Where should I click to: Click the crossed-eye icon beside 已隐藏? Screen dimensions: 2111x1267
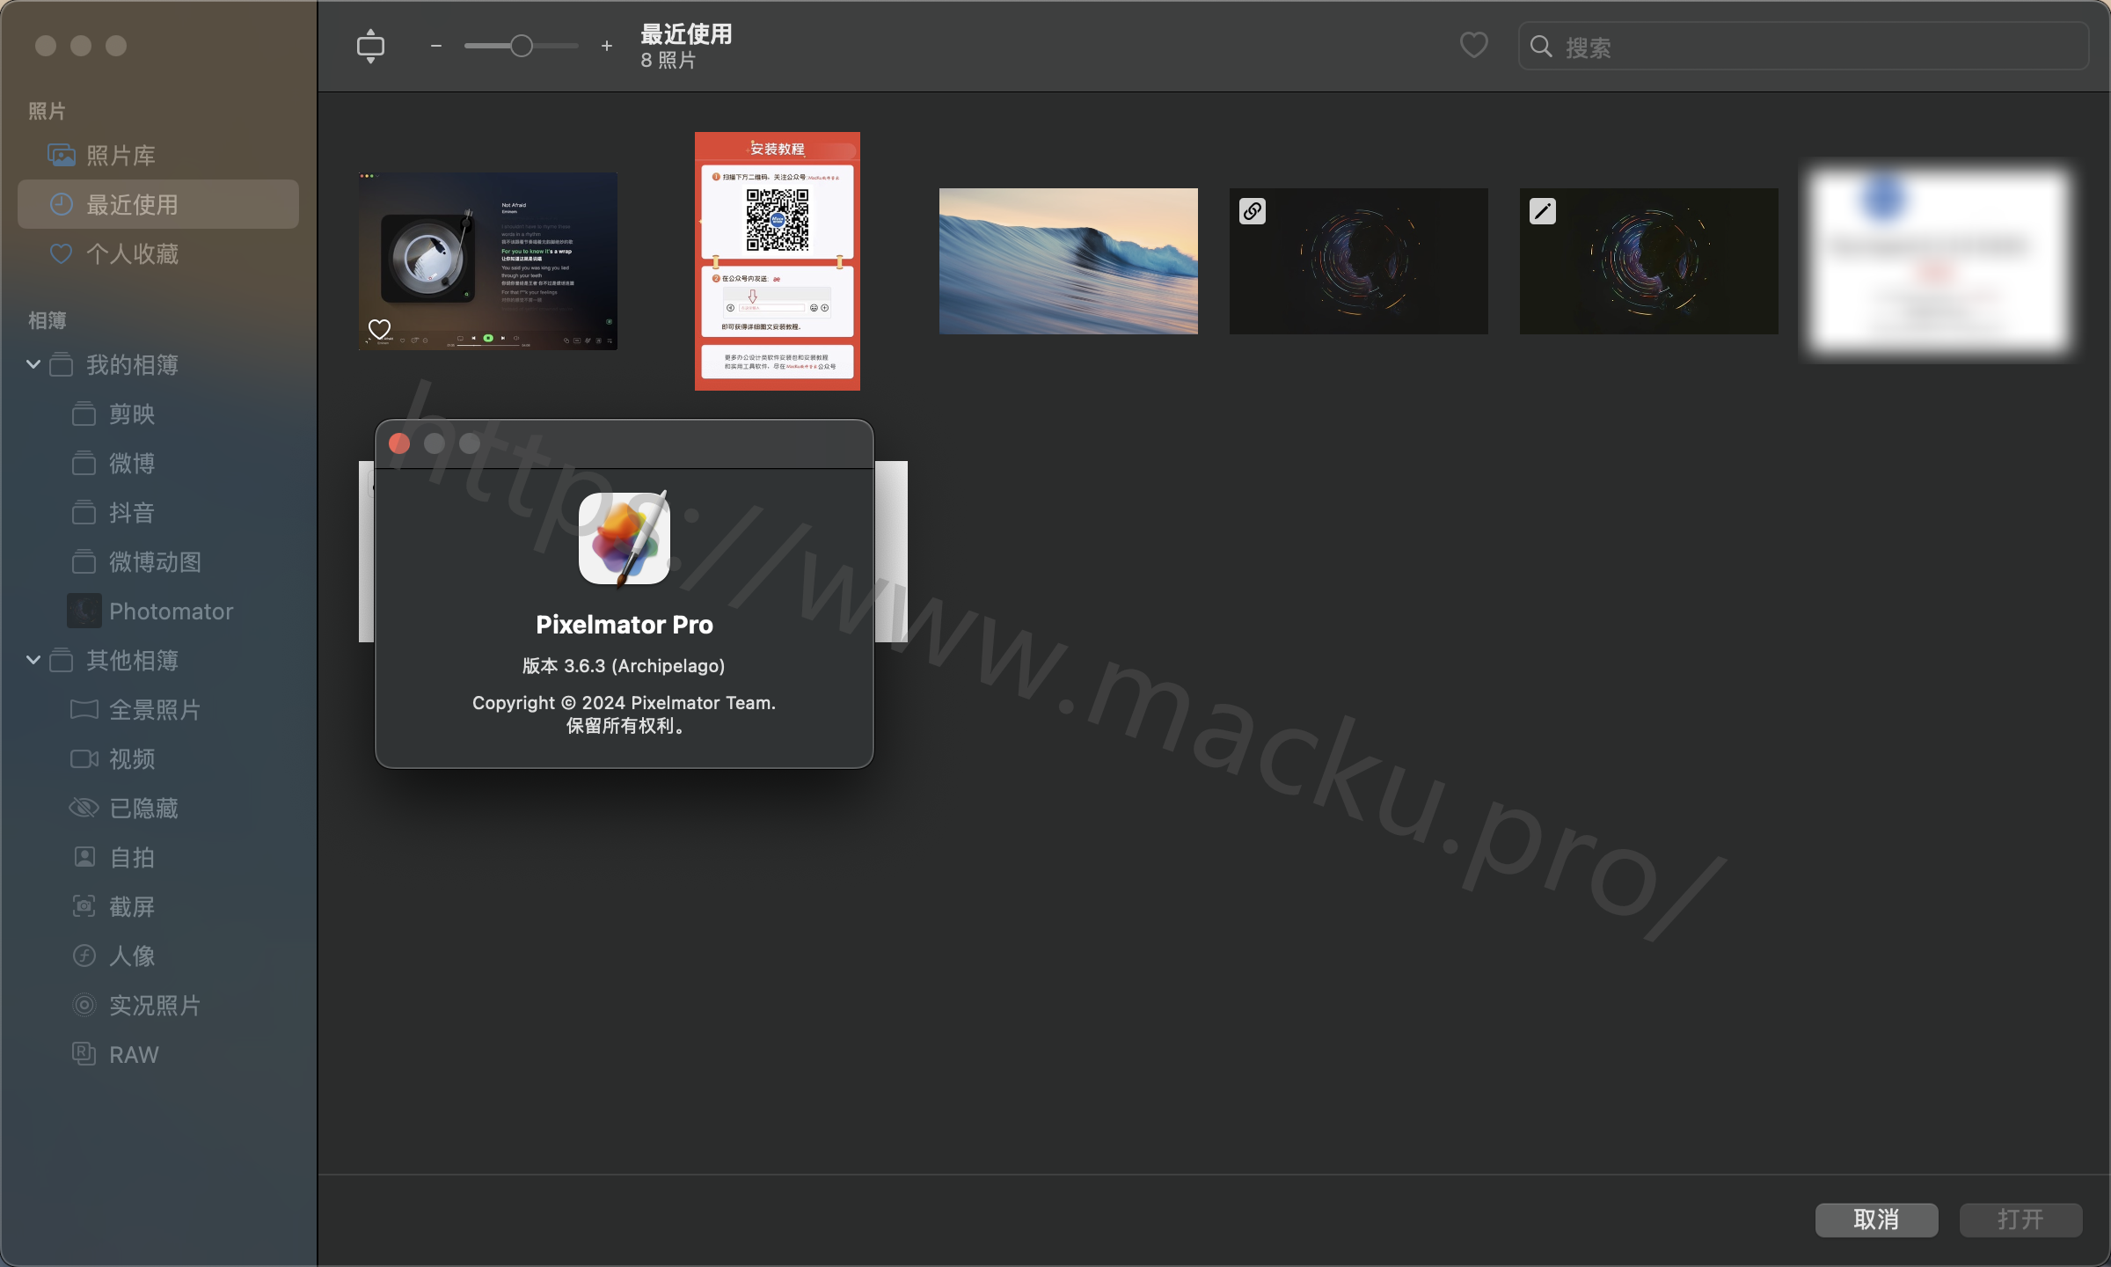coord(84,808)
